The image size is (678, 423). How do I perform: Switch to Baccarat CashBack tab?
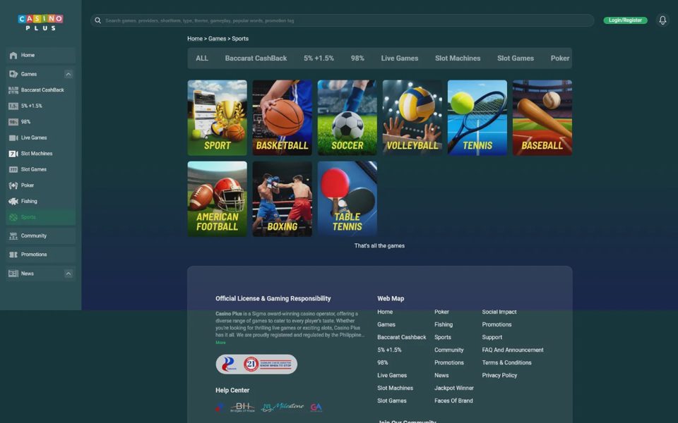(x=256, y=59)
